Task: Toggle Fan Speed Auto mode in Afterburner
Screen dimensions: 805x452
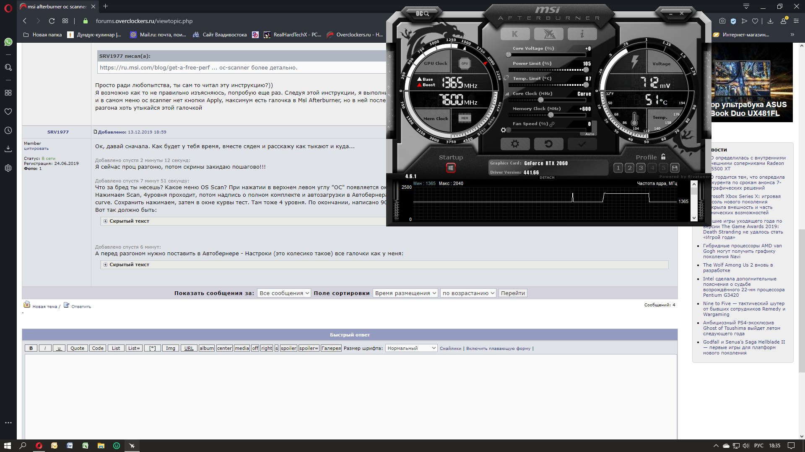Action: coord(589,134)
